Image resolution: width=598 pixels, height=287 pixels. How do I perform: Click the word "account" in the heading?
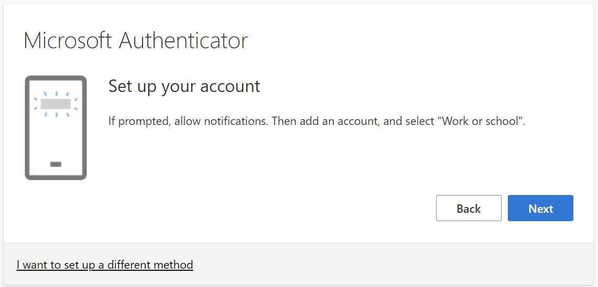[234, 86]
